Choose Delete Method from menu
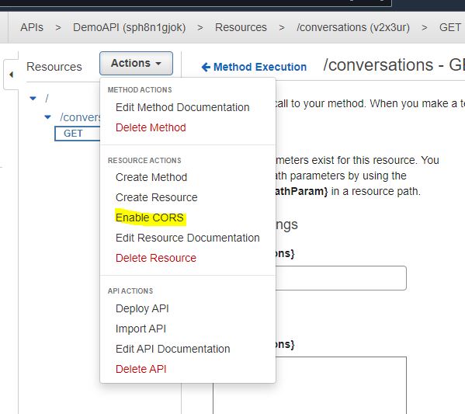 (x=151, y=127)
